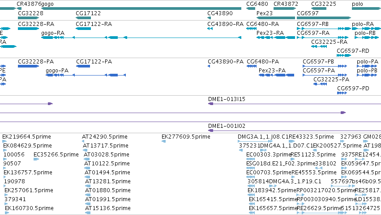Click the gogo gene bar
Viewport: 381px width, 215px height.
(141, 8)
